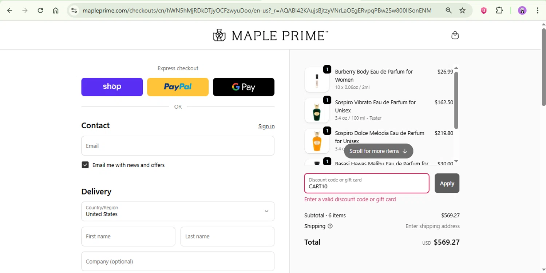Click the Sospiro Vibrato product thumbnail
The image size is (546, 273).
click(x=317, y=110)
